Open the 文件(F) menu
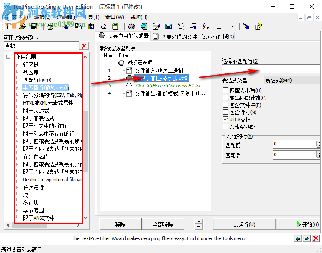The height and width of the screenshot is (253, 322). point(19,17)
